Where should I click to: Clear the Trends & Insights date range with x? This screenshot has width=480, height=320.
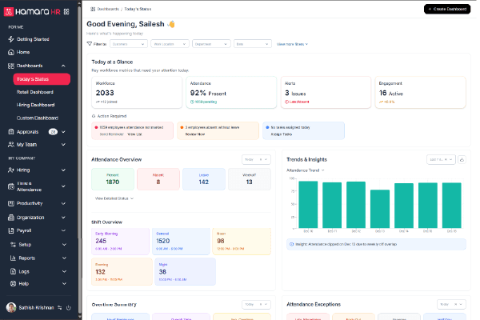[x=446, y=159]
